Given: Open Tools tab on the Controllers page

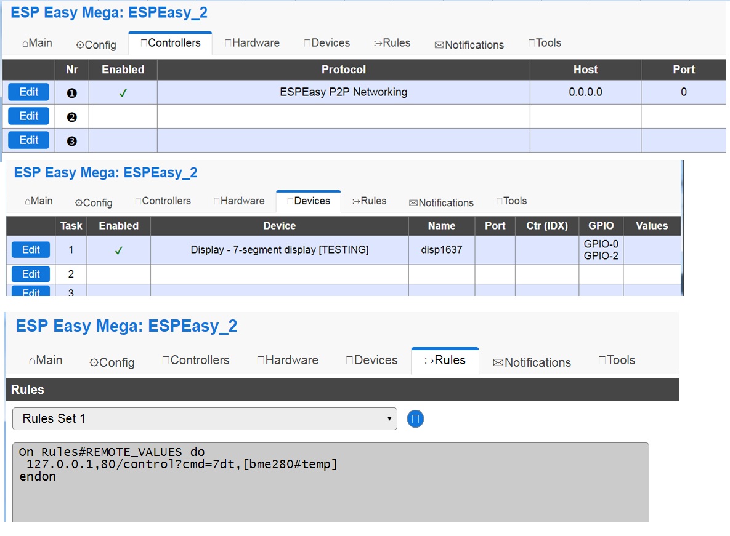Looking at the screenshot, I should (545, 43).
